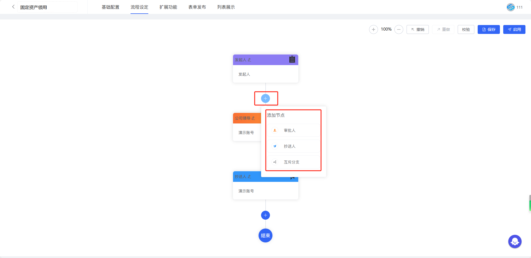531x258 pixels.
Task: Open the 扩展功能 tab
Action: tap(168, 7)
